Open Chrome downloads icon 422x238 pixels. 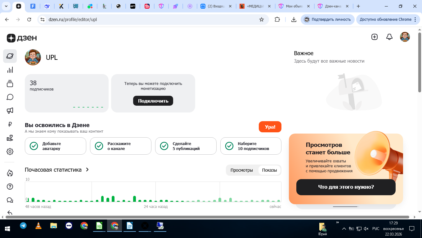coord(294,19)
